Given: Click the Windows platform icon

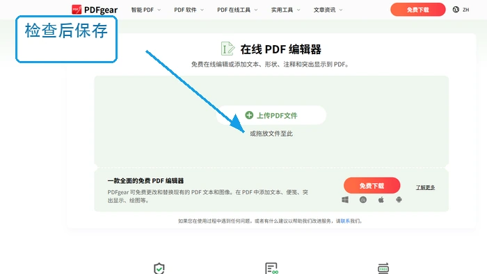Looking at the screenshot, I should click(345, 200).
